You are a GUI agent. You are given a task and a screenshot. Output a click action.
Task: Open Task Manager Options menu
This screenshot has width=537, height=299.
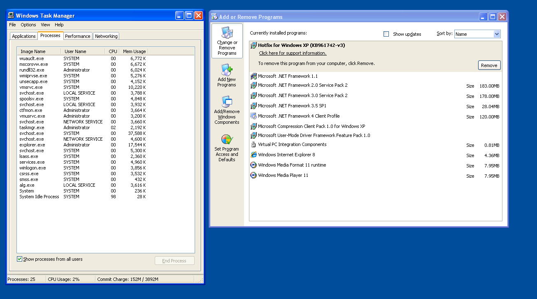(x=28, y=25)
